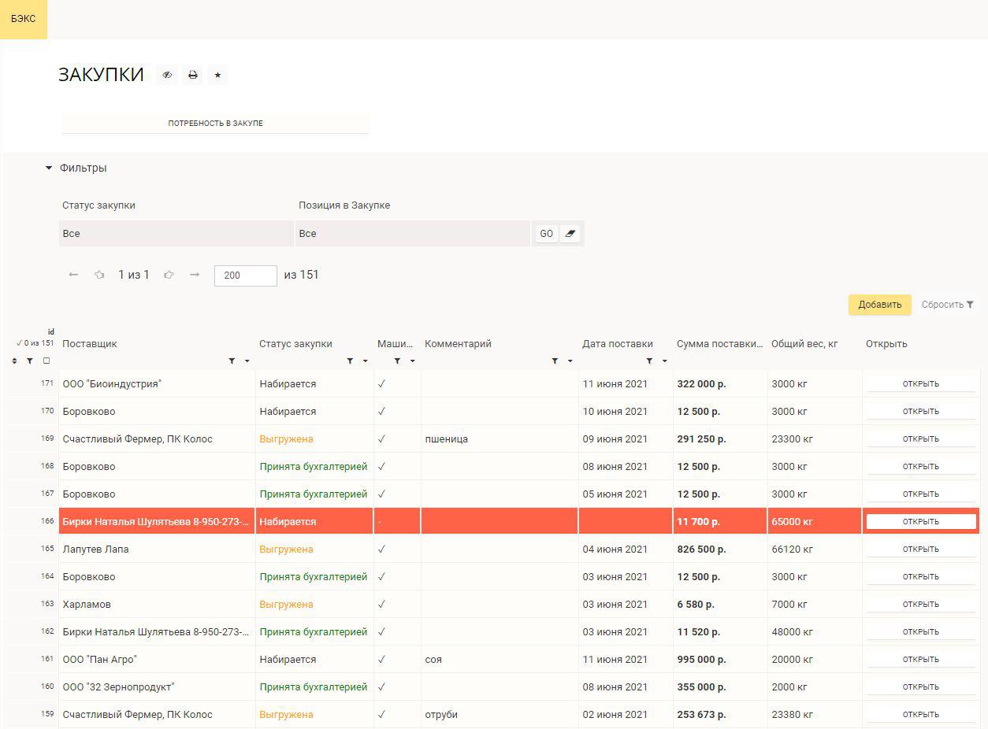Open the Комментарий column filter funnel

[x=555, y=361]
